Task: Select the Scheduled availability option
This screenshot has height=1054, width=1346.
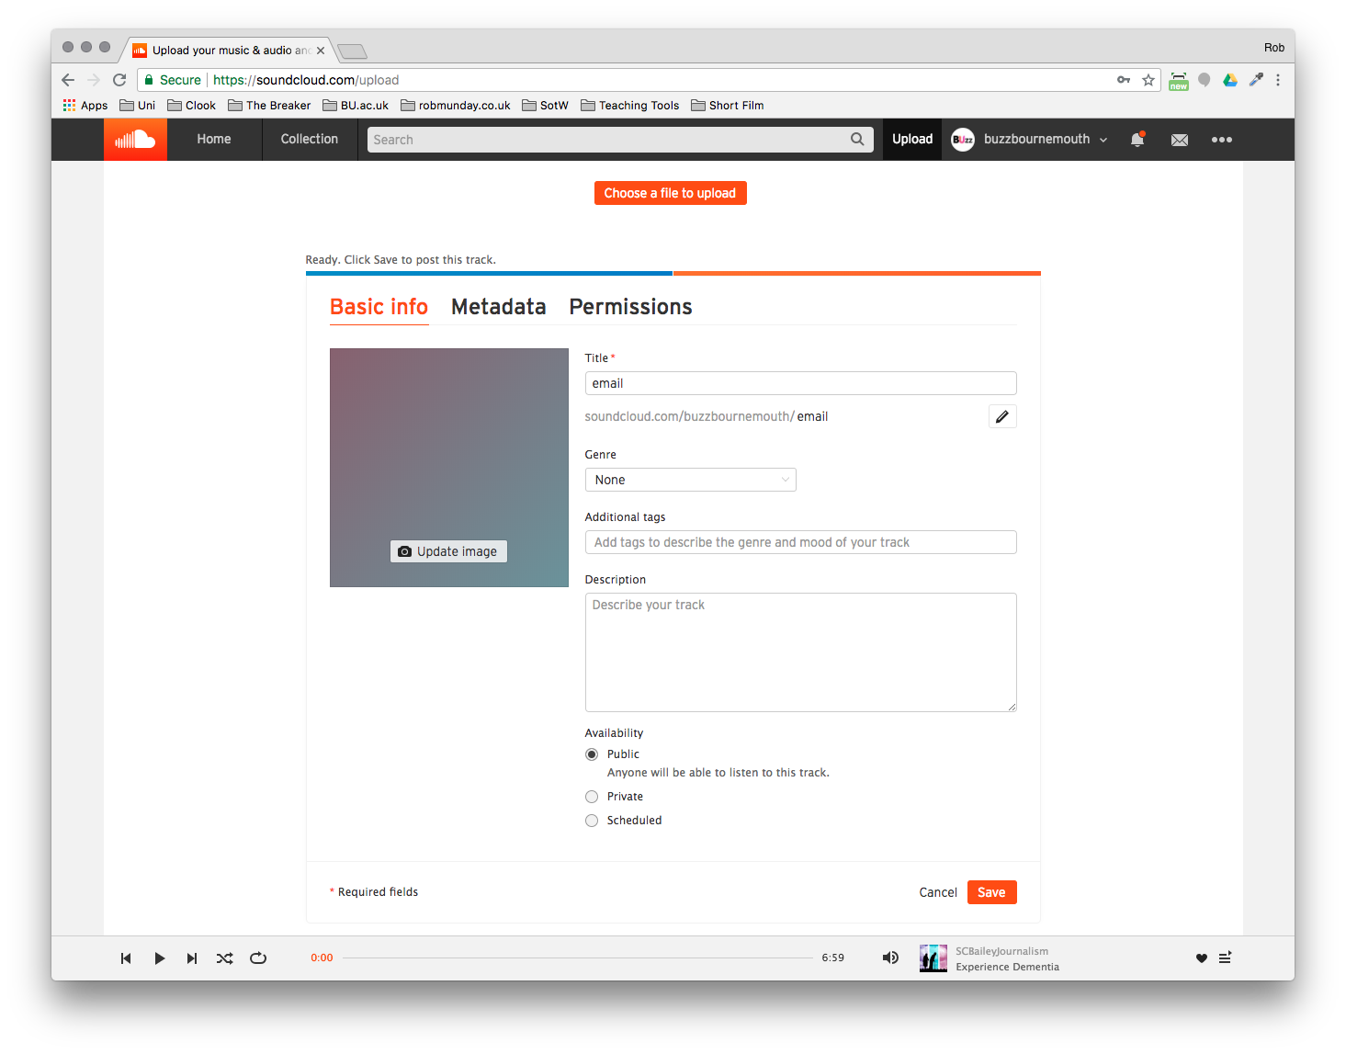Action: click(592, 821)
